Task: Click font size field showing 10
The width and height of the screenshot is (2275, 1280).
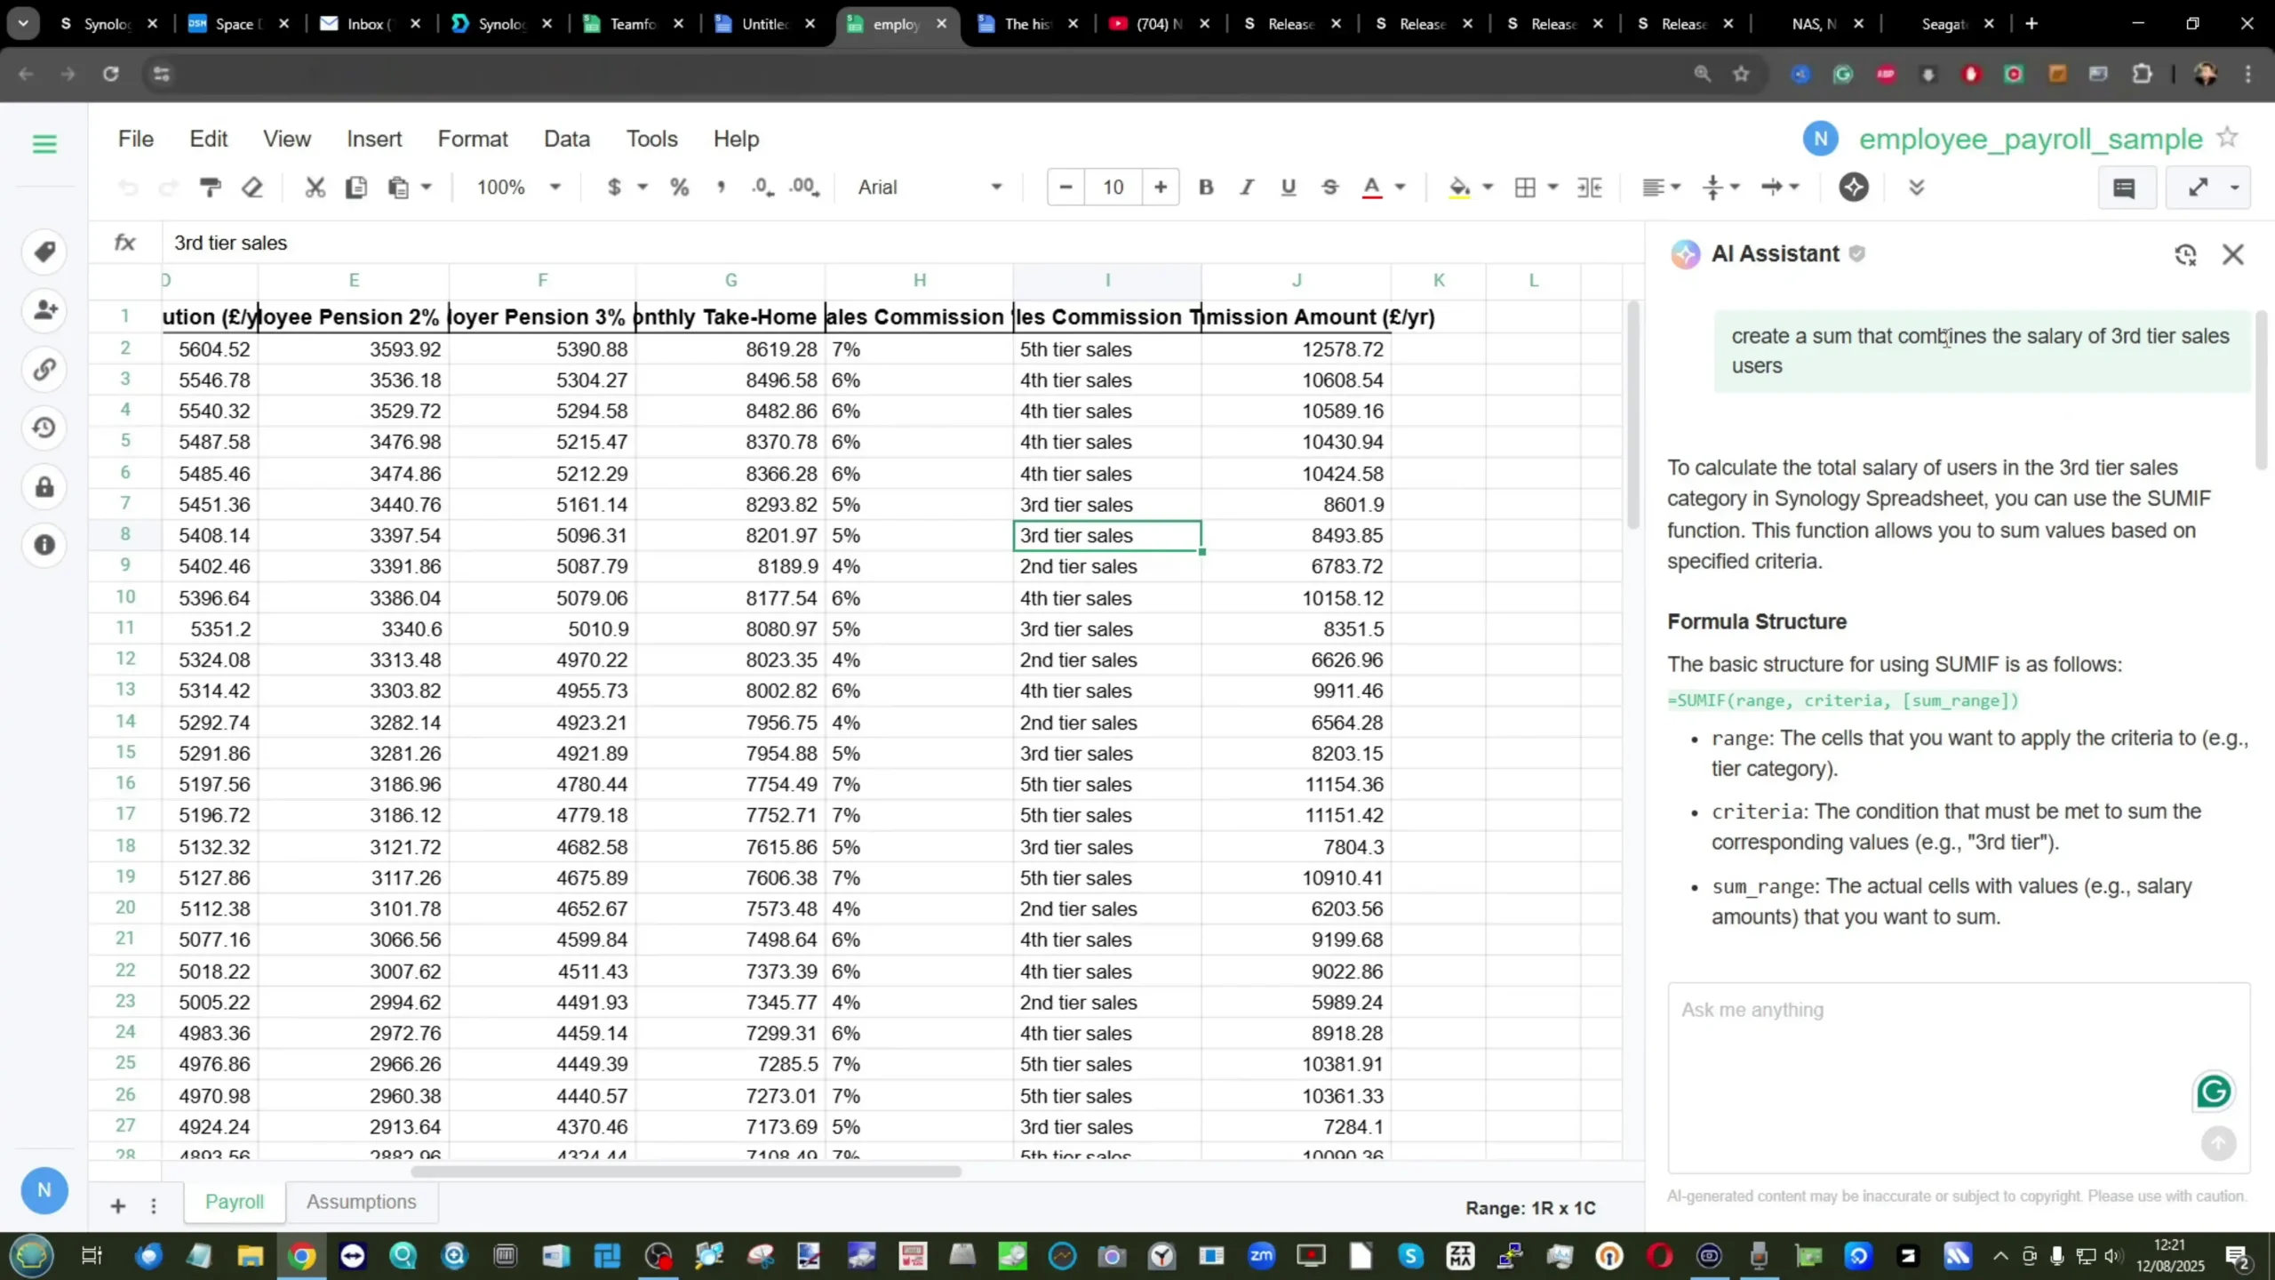Action: tap(1114, 187)
